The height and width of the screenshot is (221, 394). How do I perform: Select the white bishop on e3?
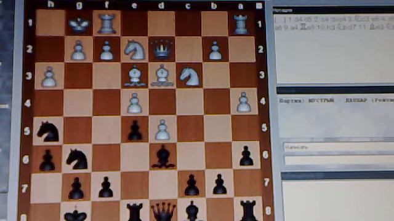pos(135,76)
